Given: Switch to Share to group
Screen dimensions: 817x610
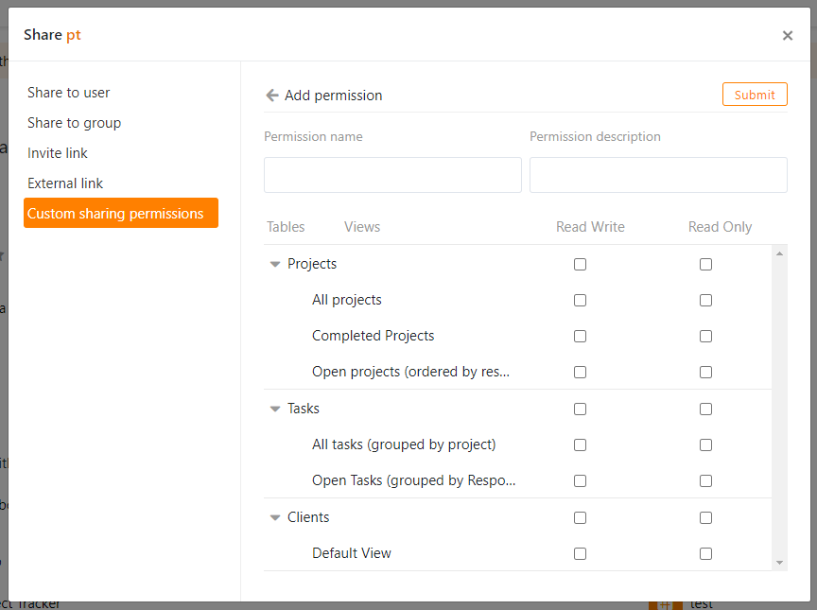Looking at the screenshot, I should pyautogui.click(x=74, y=123).
